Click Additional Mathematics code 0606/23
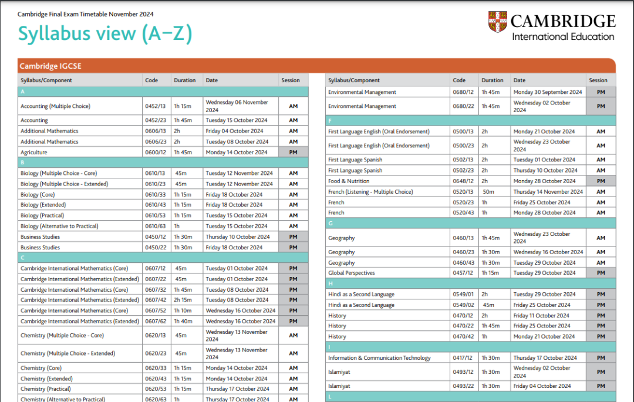This screenshot has width=634, height=402. (x=155, y=142)
